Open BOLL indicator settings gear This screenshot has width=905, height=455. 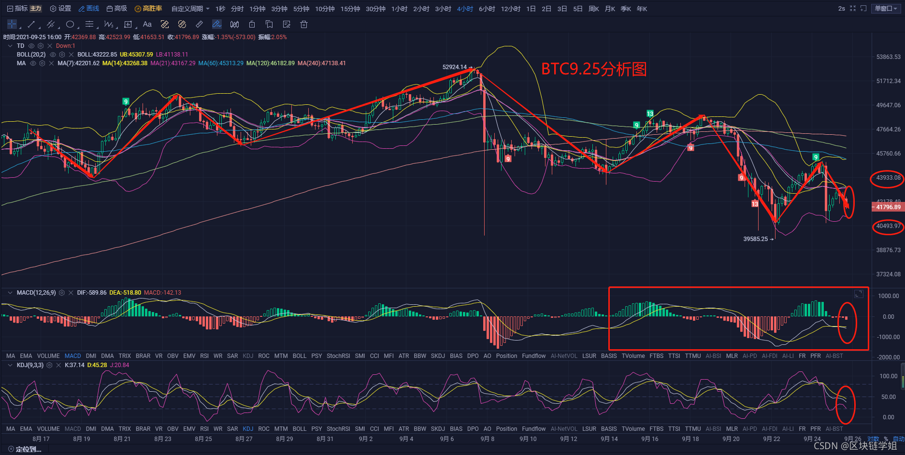click(x=62, y=55)
